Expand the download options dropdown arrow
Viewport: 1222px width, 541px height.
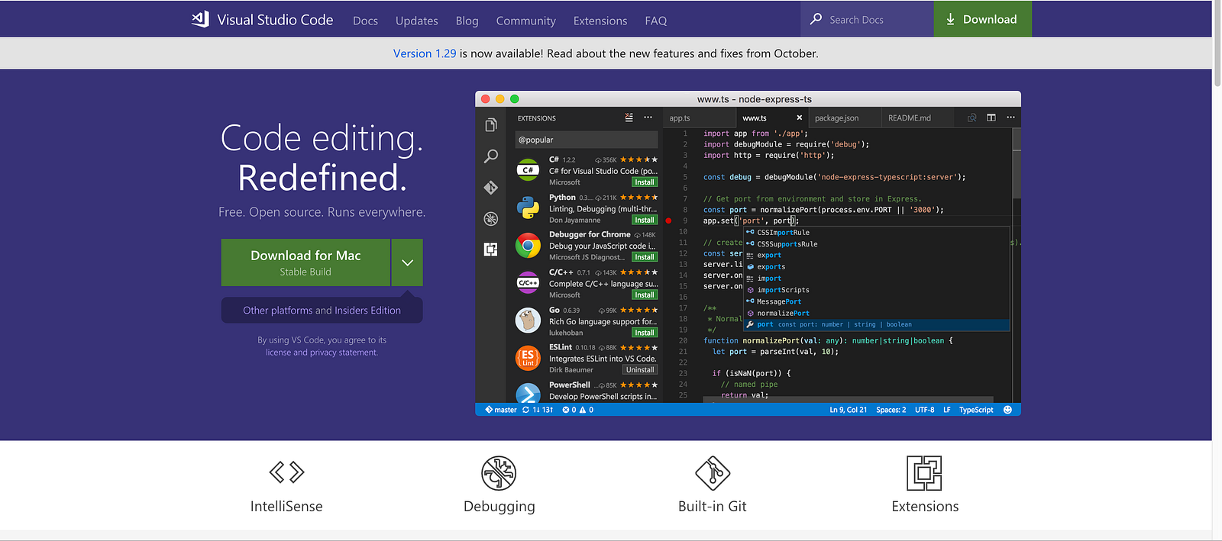[407, 262]
